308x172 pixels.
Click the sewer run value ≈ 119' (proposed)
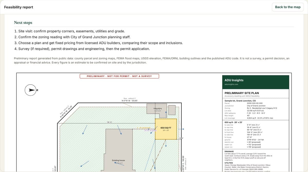[254, 147]
